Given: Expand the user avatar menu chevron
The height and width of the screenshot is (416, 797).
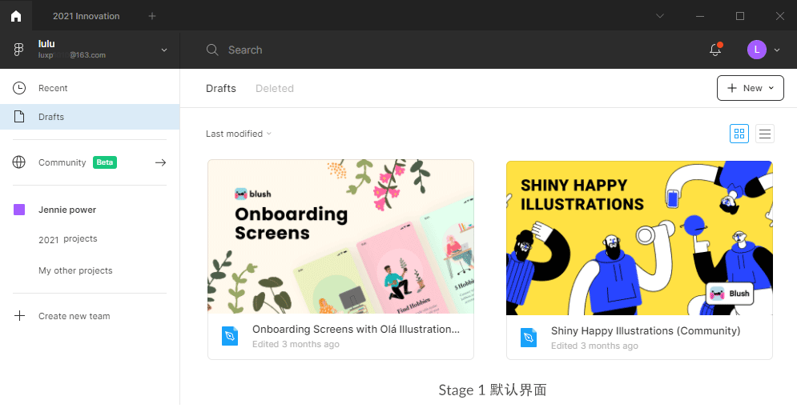Looking at the screenshot, I should (777, 50).
